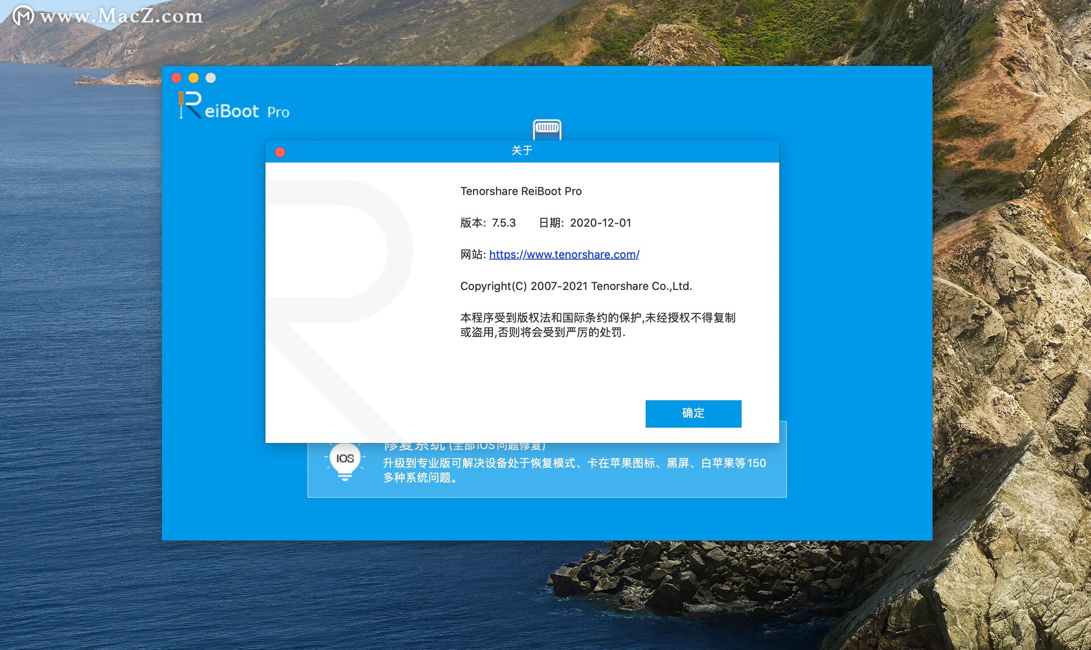Viewport: 1091px width, 650px height.
Task: Select the system repair upgrade banner text
Action: pyautogui.click(x=574, y=470)
